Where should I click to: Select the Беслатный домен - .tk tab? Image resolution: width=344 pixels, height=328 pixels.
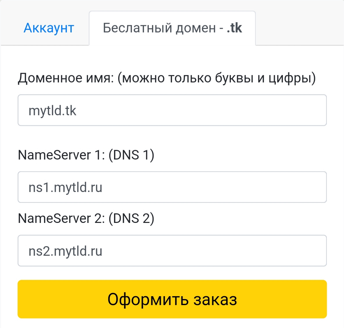click(172, 28)
